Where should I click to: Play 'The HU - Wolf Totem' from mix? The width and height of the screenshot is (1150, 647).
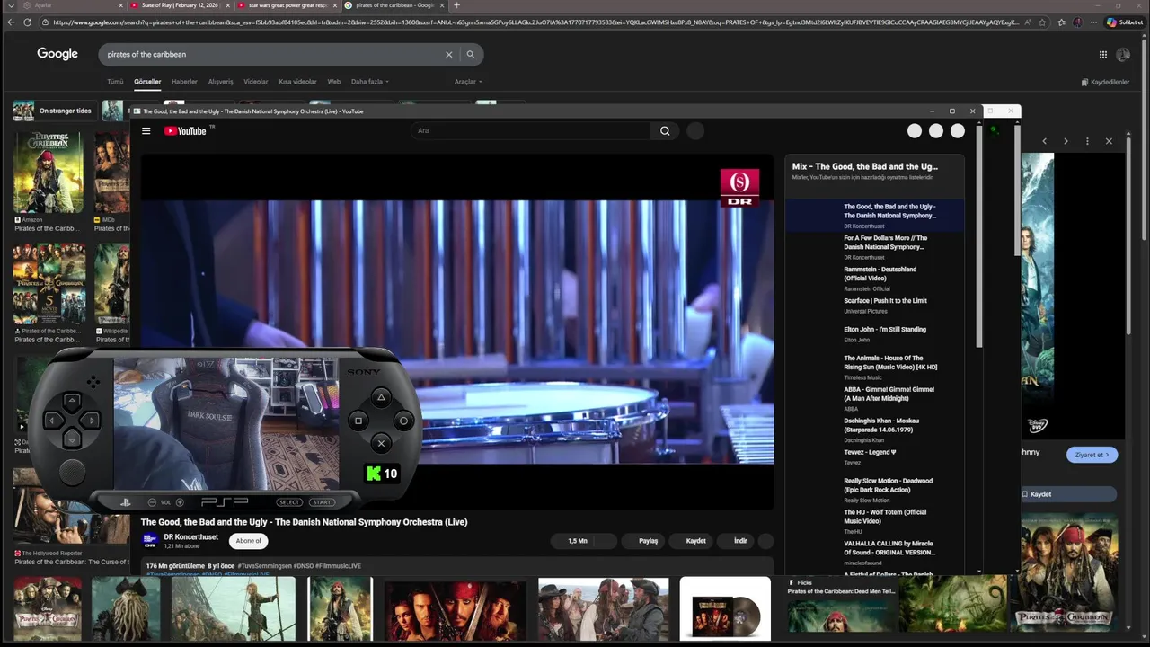873,522
